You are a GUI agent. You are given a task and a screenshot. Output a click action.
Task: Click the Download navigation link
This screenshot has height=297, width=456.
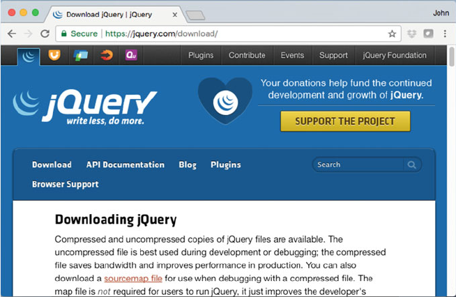(52, 165)
